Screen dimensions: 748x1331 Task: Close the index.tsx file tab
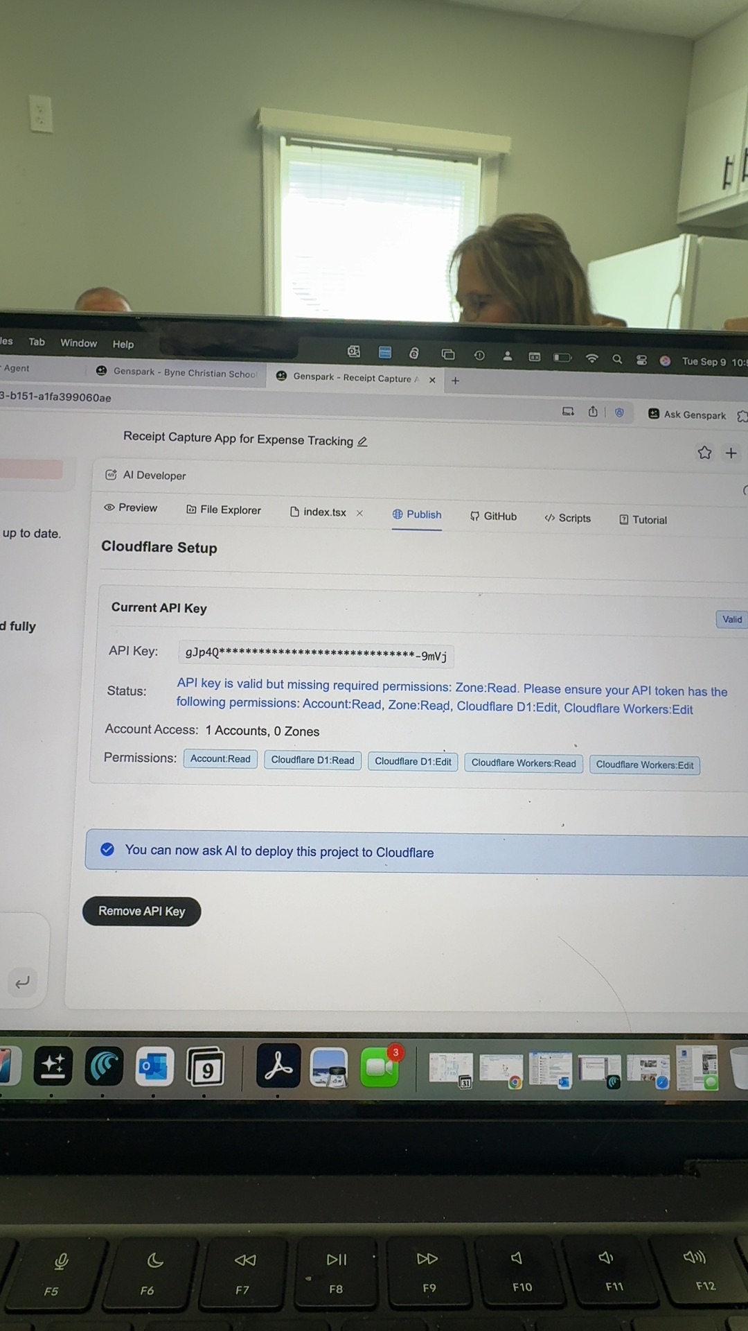point(359,513)
